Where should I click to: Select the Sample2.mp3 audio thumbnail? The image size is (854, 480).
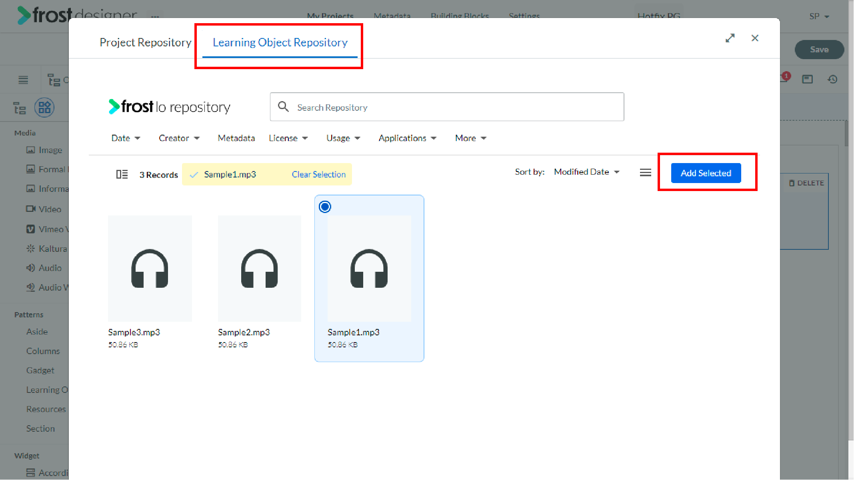[x=259, y=269]
